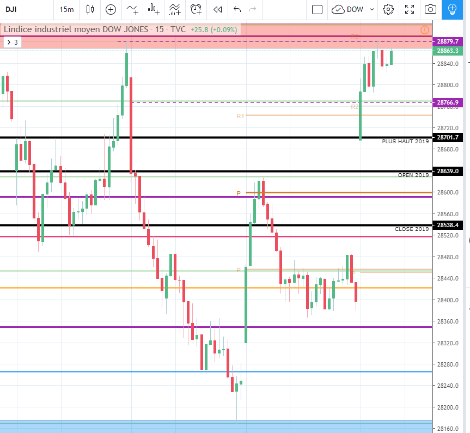Redo the chart action
The height and width of the screenshot is (433, 470).
[x=253, y=10]
